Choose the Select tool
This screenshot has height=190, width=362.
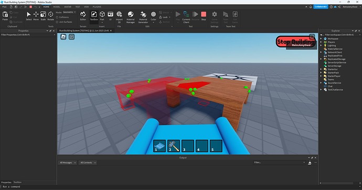pyautogui.click(x=29, y=15)
